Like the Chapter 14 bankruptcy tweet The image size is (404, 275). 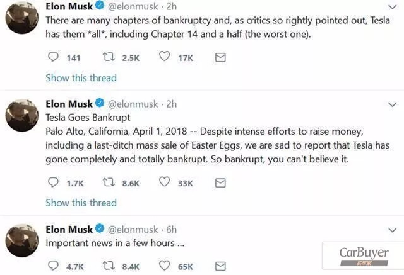[x=165, y=58]
